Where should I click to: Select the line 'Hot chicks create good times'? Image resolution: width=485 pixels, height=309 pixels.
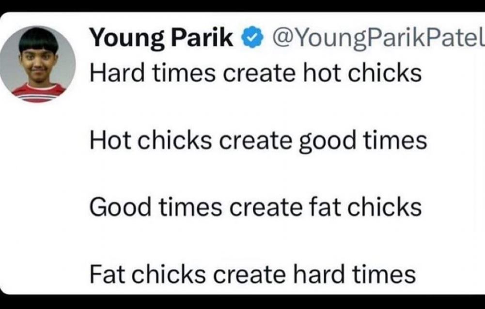pos(258,141)
